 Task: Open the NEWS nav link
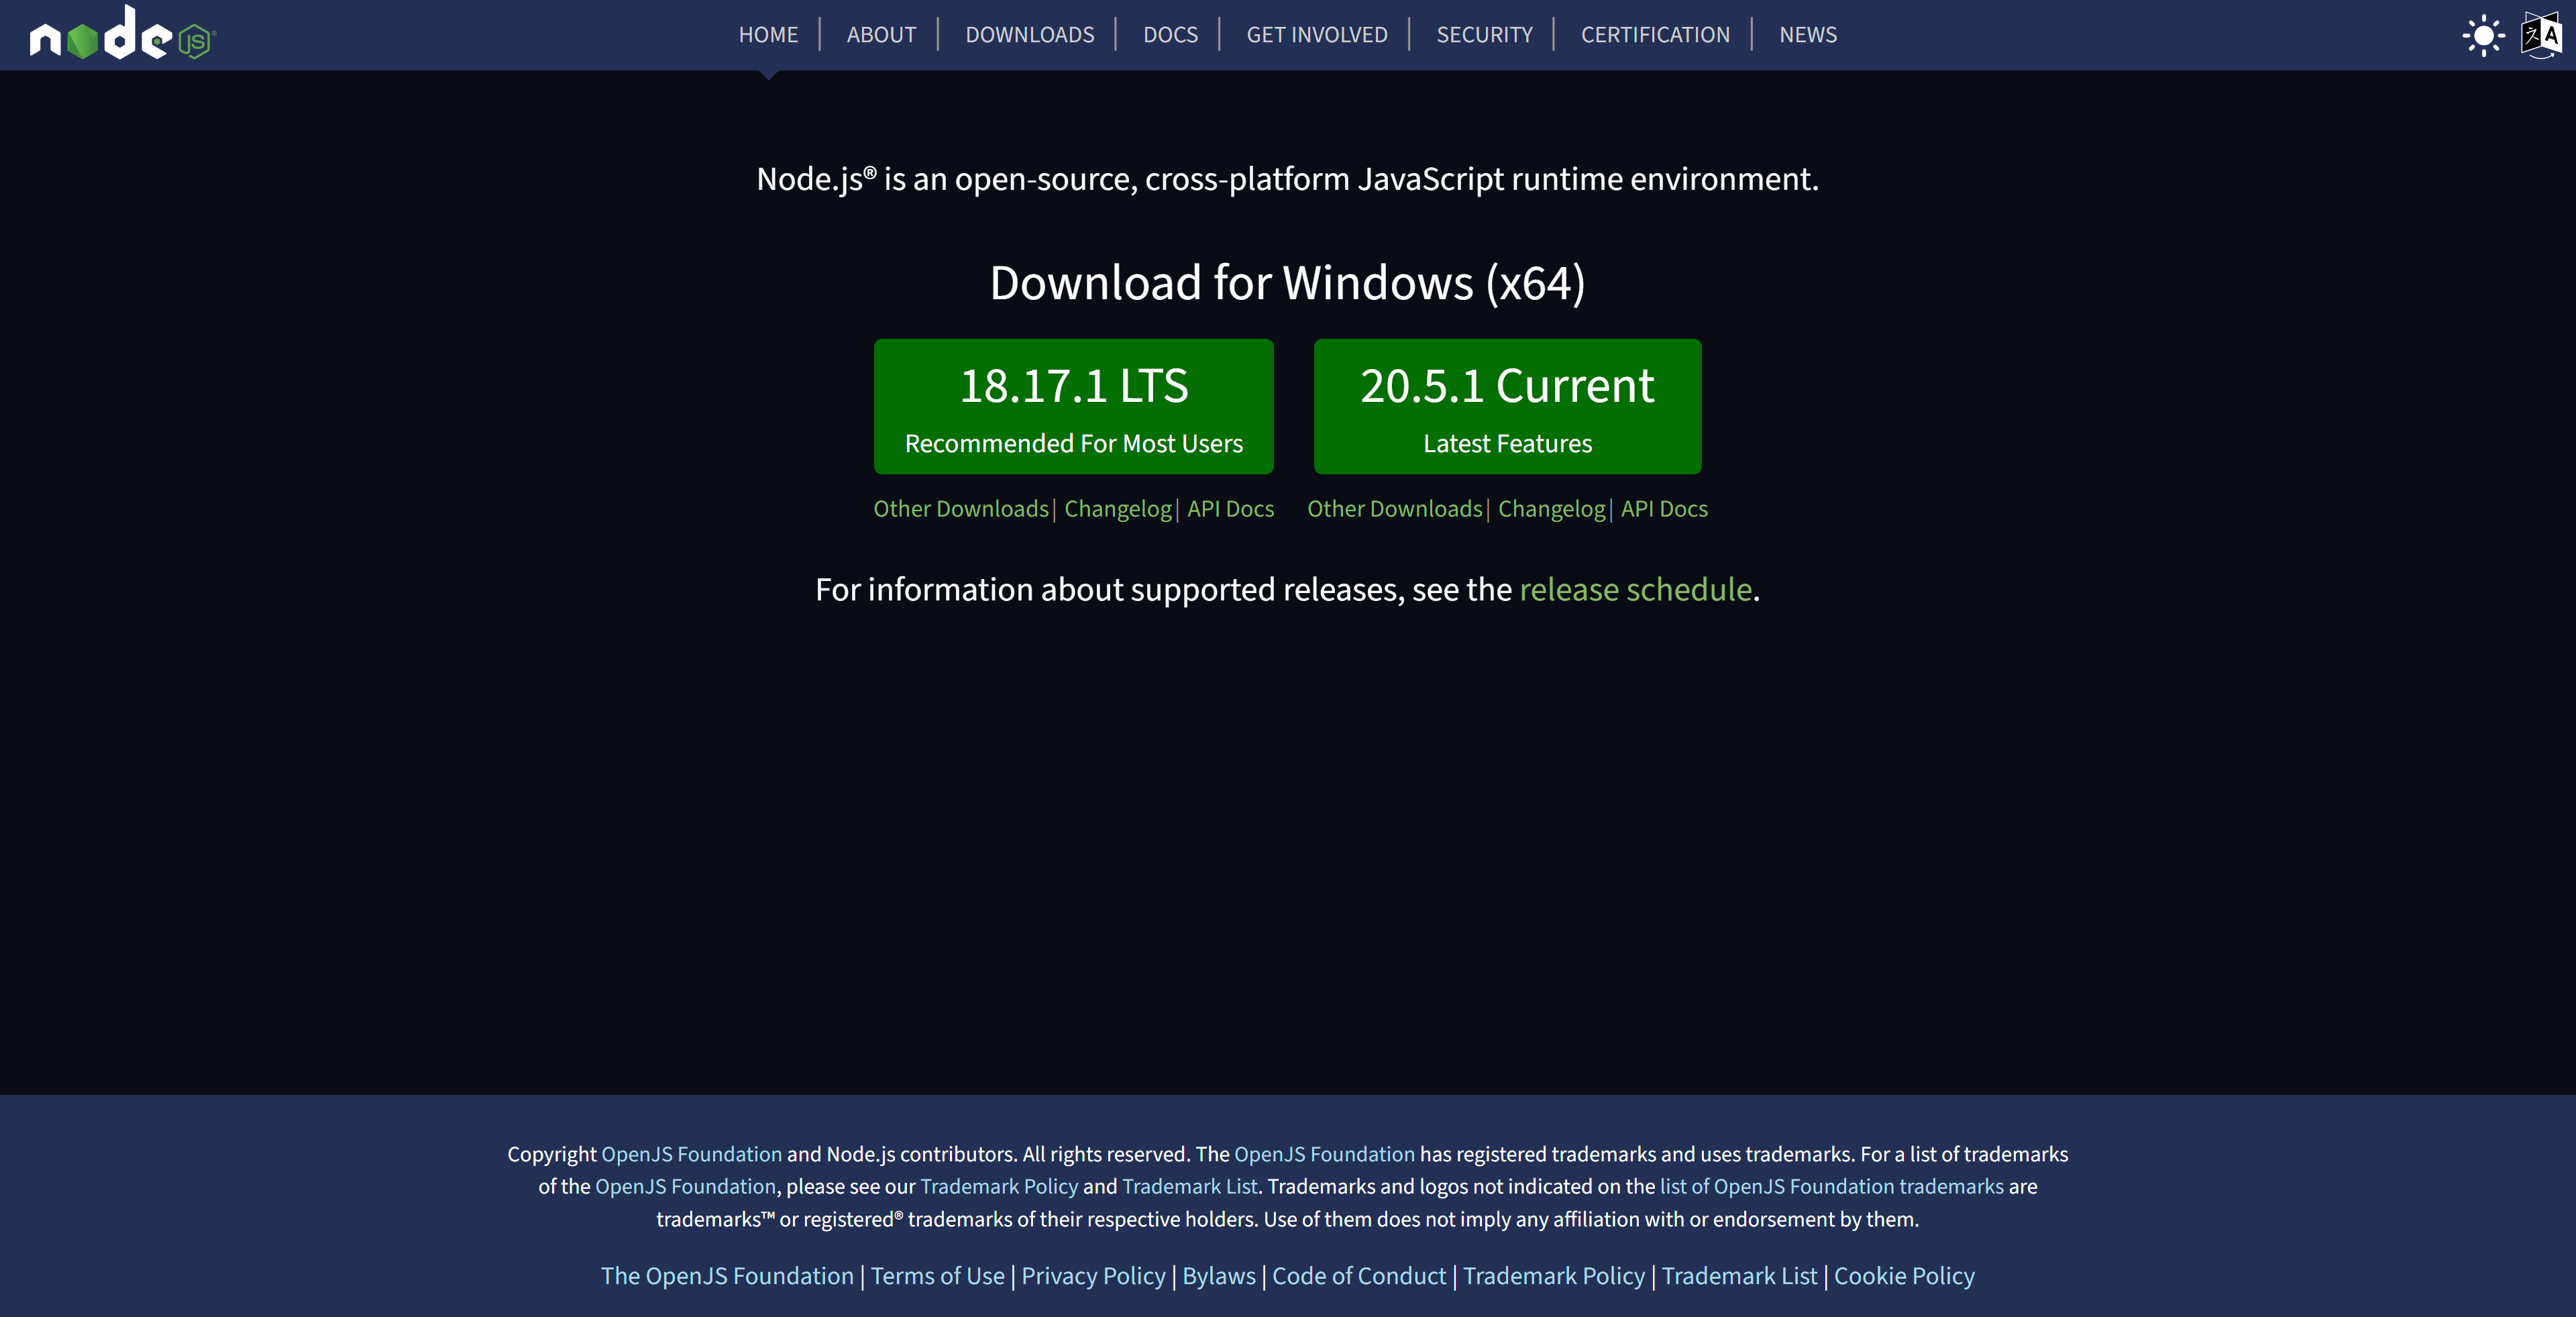[1807, 35]
